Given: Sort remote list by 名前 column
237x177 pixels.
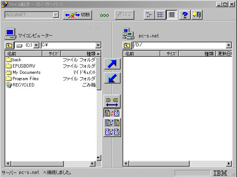Looking at the screenshot, I should pos(141,54).
